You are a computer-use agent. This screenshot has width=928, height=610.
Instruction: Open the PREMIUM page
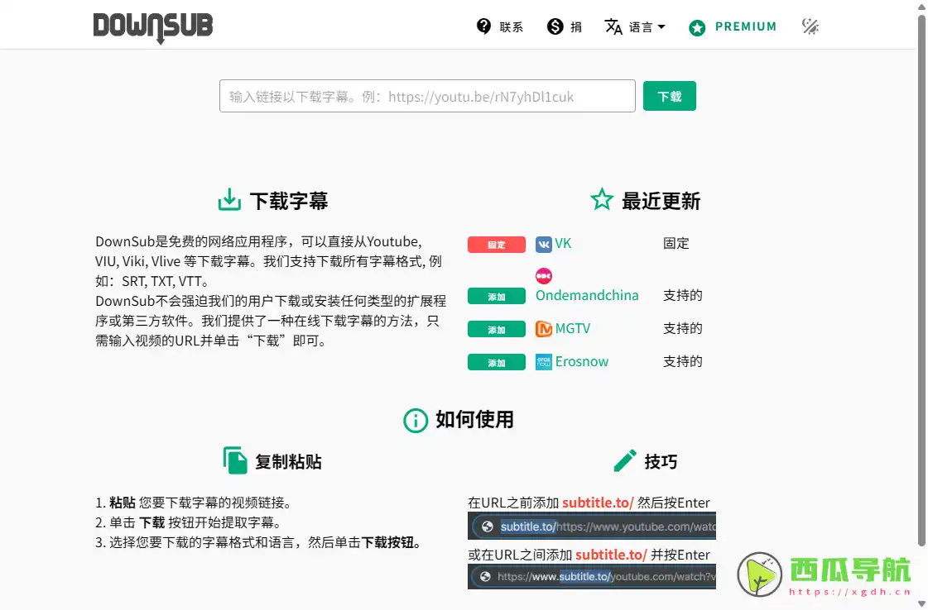click(744, 26)
